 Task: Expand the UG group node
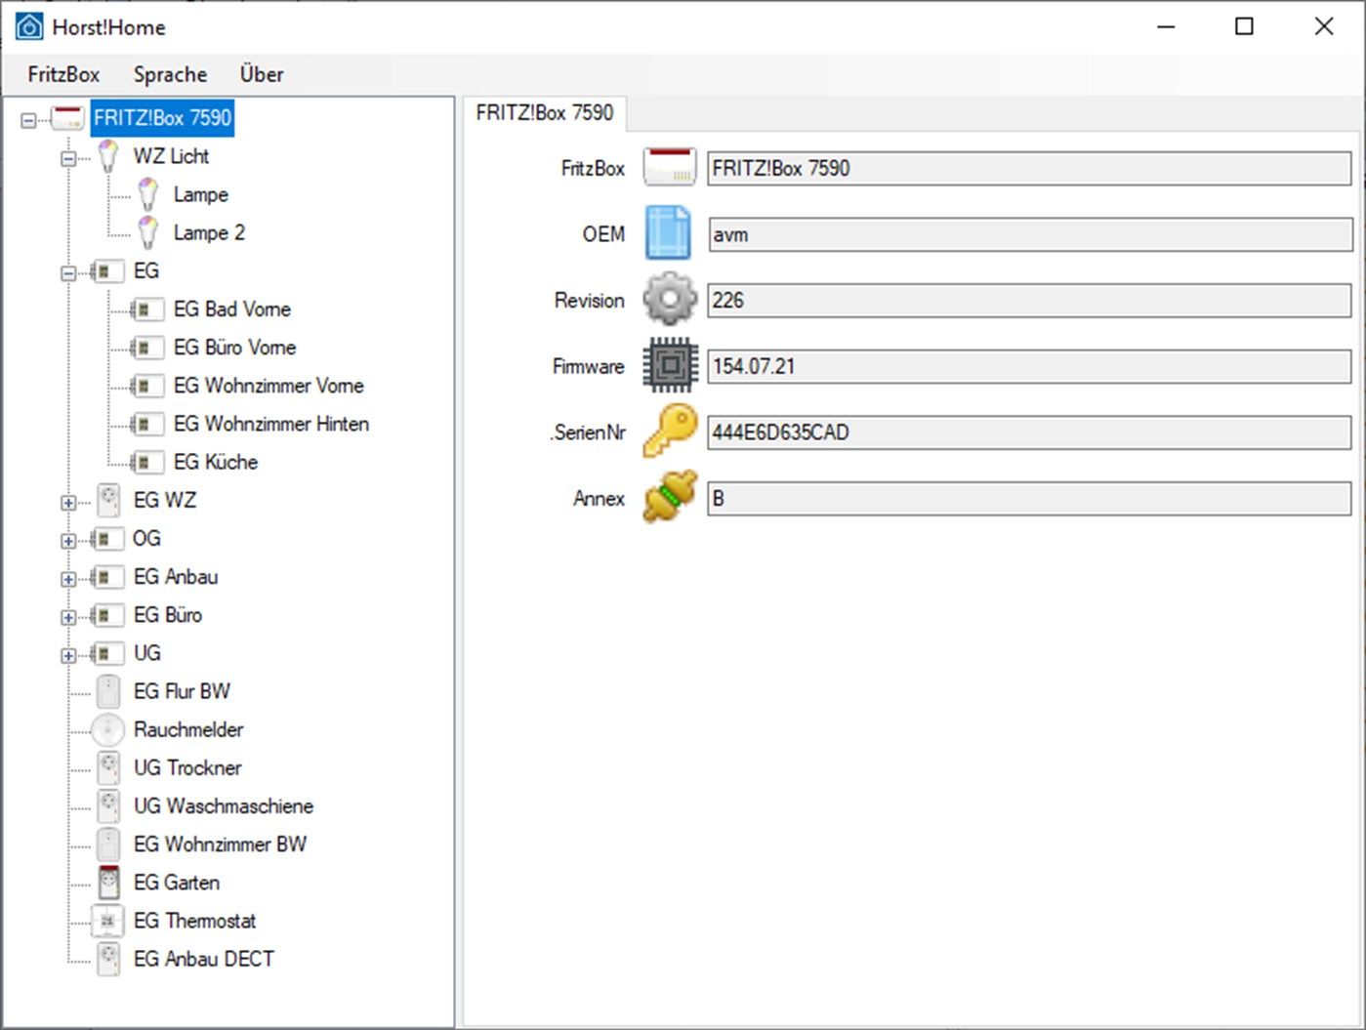click(x=68, y=655)
